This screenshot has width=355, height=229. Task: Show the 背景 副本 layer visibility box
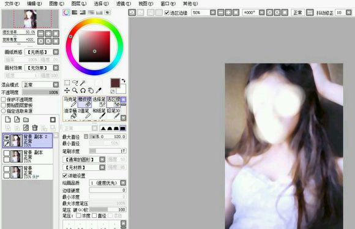(x=7, y=153)
